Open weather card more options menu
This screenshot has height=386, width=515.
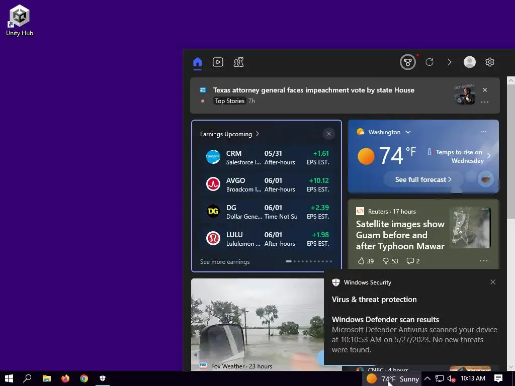coord(483,132)
